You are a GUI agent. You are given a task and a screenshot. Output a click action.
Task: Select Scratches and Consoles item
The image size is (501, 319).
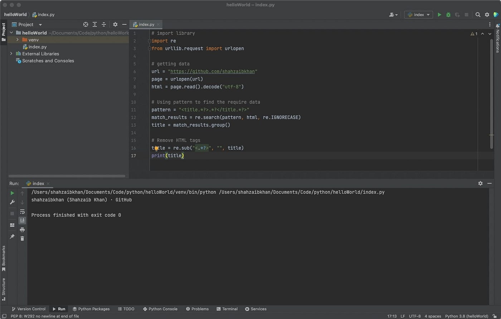(48, 61)
